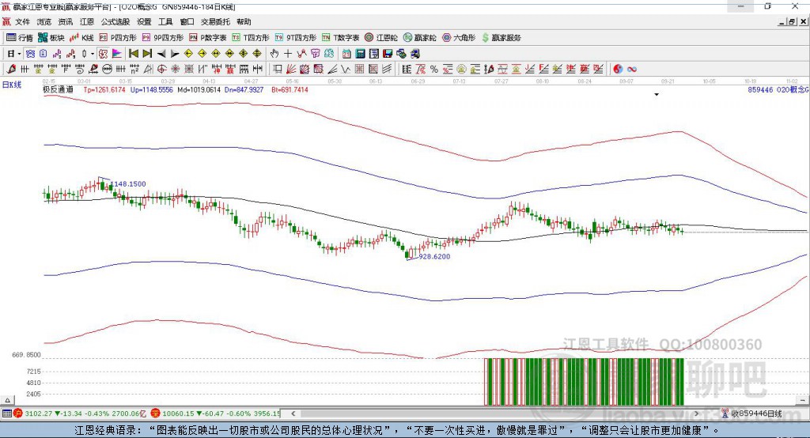Click the infinity symbol icon
The height and width of the screenshot is (438, 810).
click(632, 69)
